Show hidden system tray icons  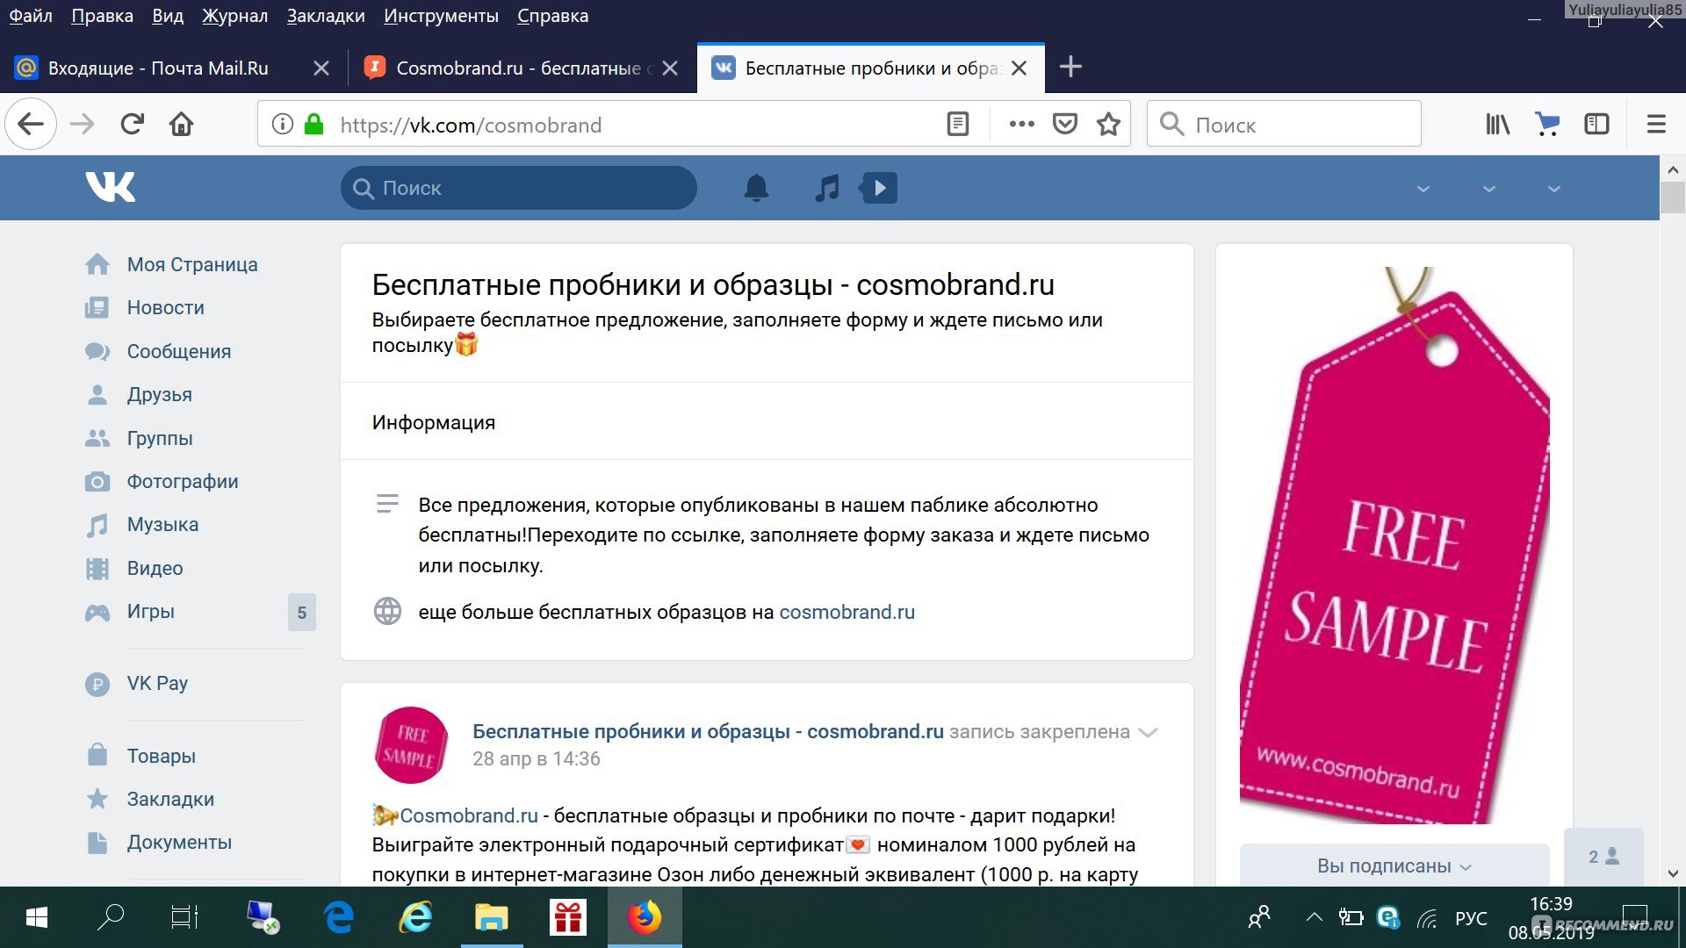[x=1314, y=917]
